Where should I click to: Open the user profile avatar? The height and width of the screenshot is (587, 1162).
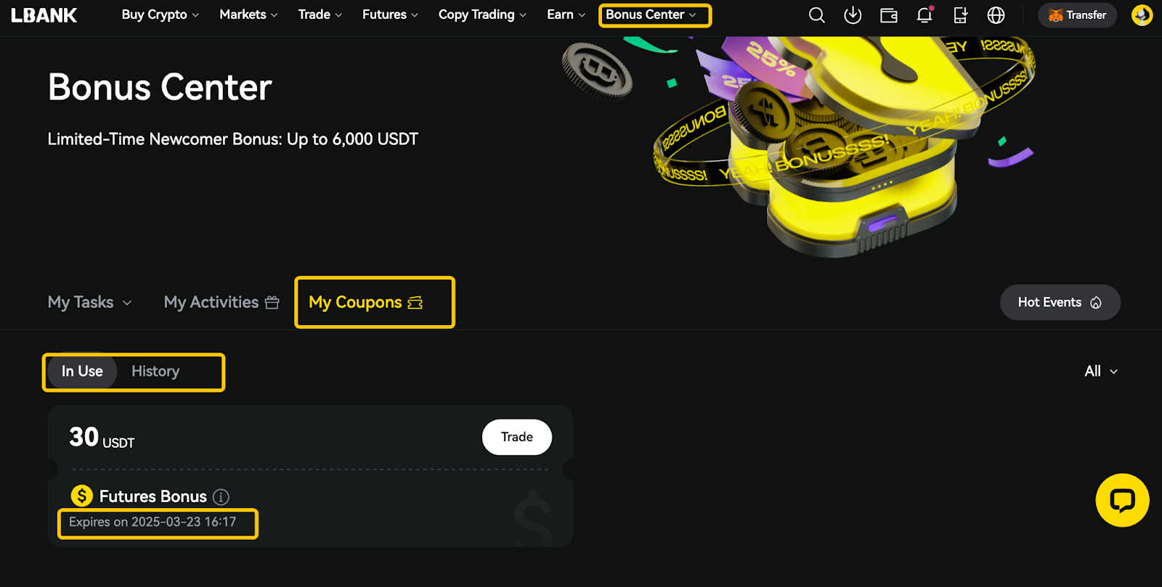tap(1142, 15)
